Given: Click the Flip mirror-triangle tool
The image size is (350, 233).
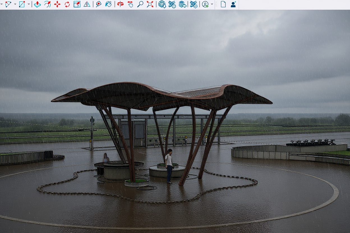Looking at the screenshot, I should coord(87,4).
